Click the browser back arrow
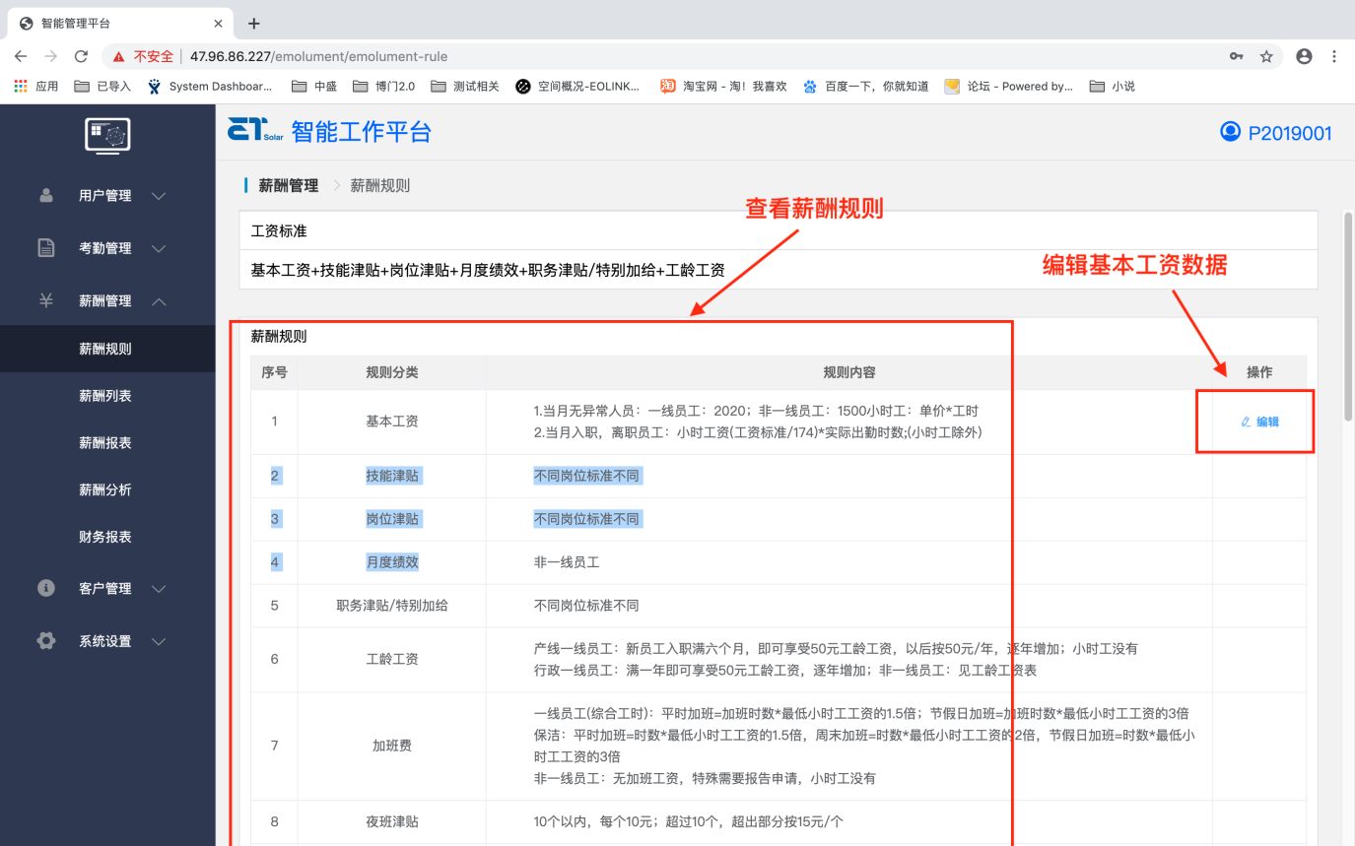This screenshot has height=846, width=1355. tap(21, 56)
